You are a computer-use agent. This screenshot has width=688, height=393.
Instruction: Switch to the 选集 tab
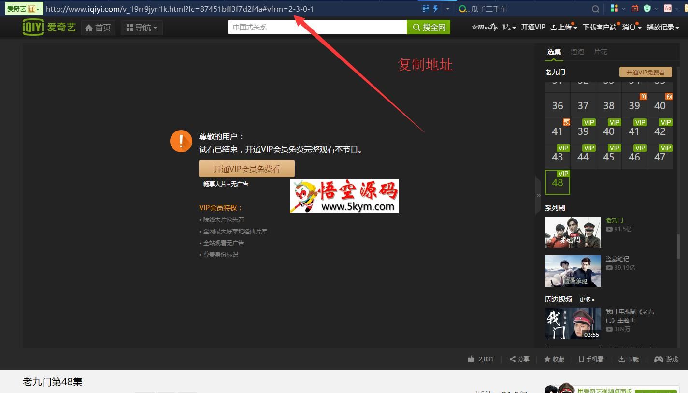554,52
